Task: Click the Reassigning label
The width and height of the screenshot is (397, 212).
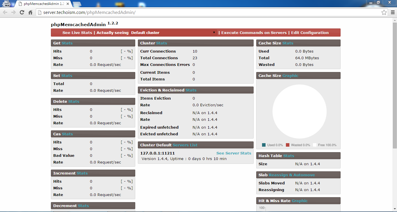Action: pos(271,190)
